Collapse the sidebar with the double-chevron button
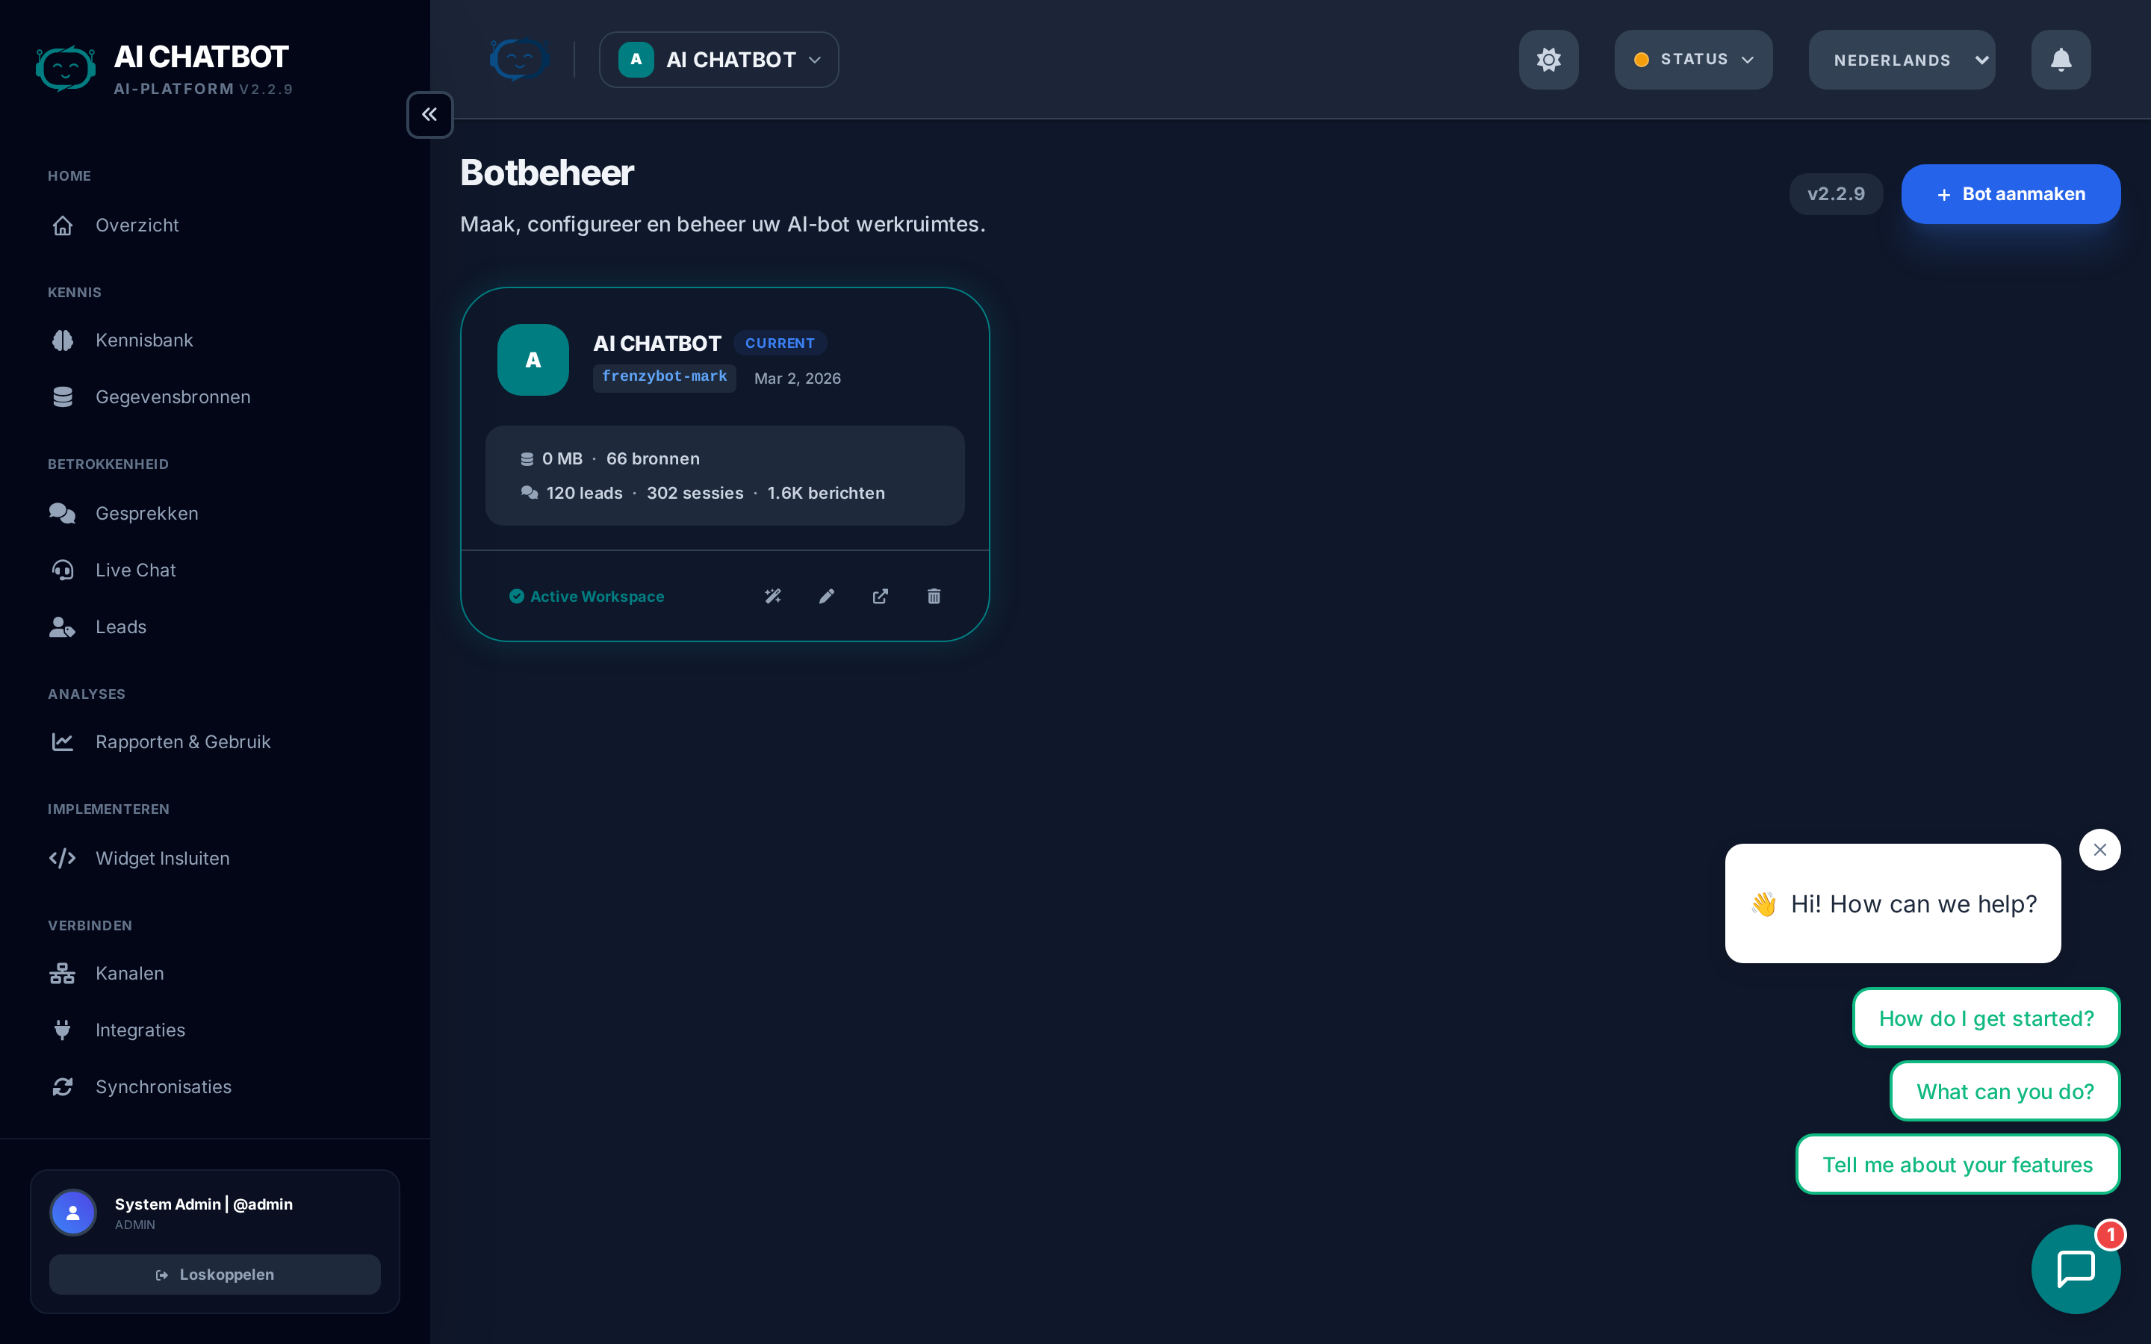Image resolution: width=2151 pixels, height=1344 pixels. point(429,113)
